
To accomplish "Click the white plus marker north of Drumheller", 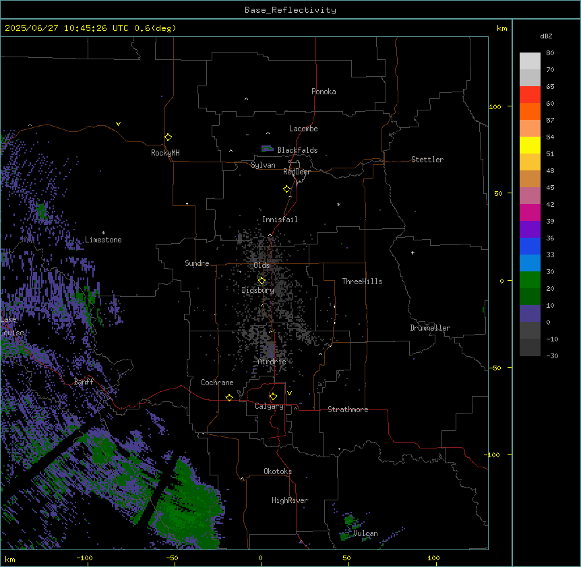I will [x=412, y=253].
